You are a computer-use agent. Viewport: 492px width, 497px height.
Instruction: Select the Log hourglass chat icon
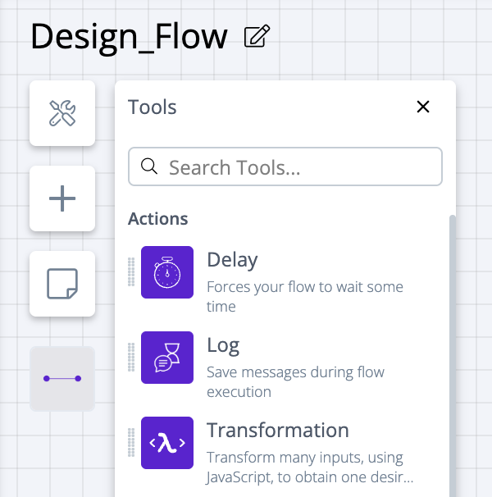coord(167,358)
